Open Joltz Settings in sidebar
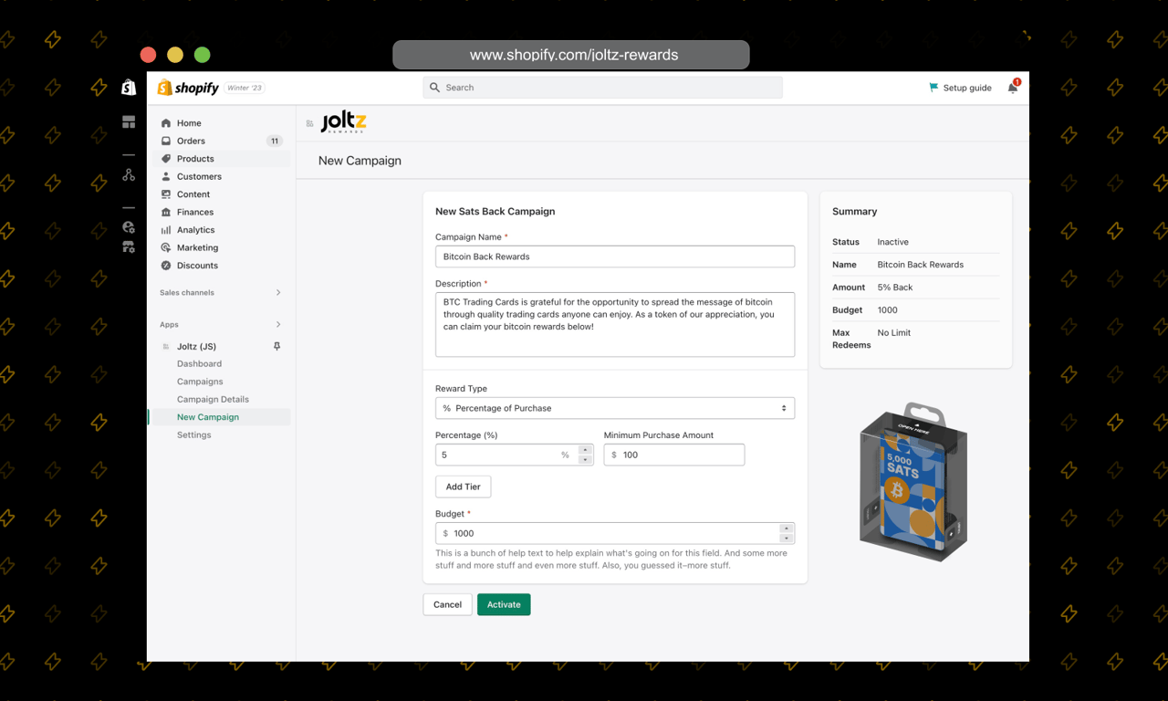The height and width of the screenshot is (701, 1168). point(193,435)
